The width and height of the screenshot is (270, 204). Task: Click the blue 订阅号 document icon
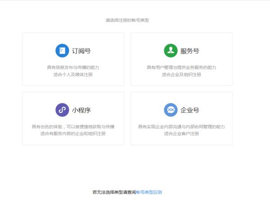[x=62, y=50]
